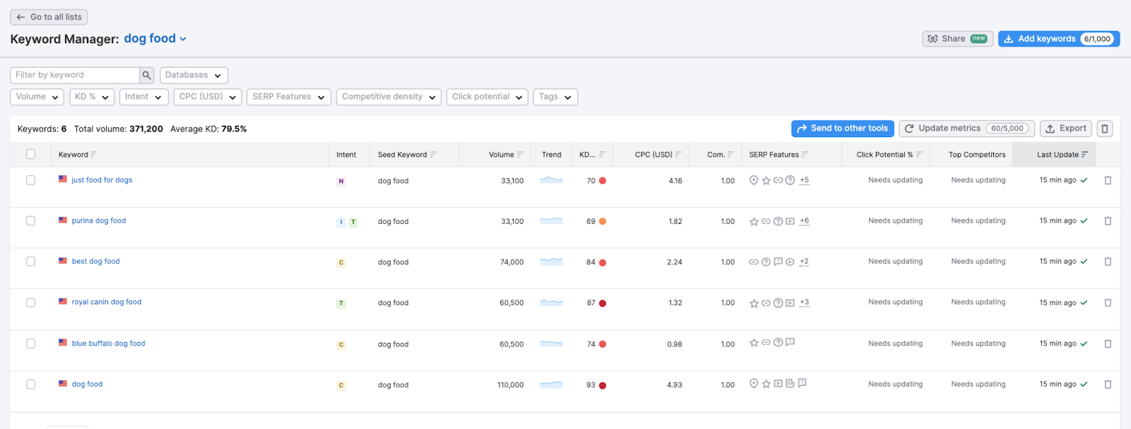
Task: Open the Databases dropdown
Action: 194,75
